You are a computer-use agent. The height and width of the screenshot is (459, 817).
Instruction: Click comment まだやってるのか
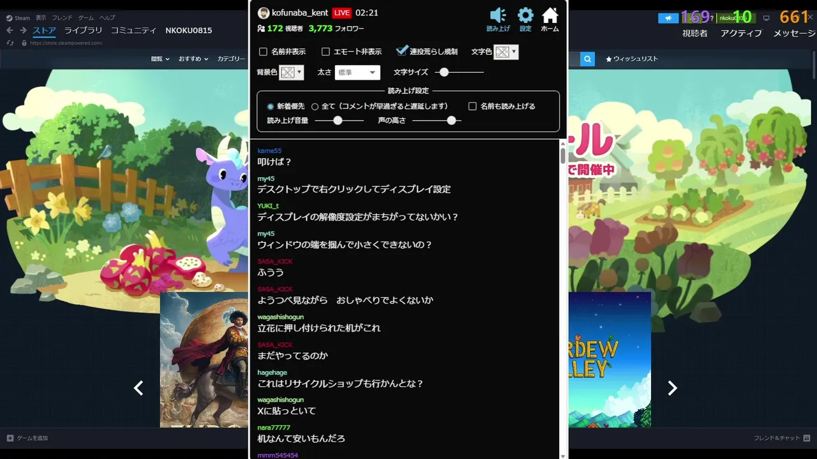click(292, 356)
